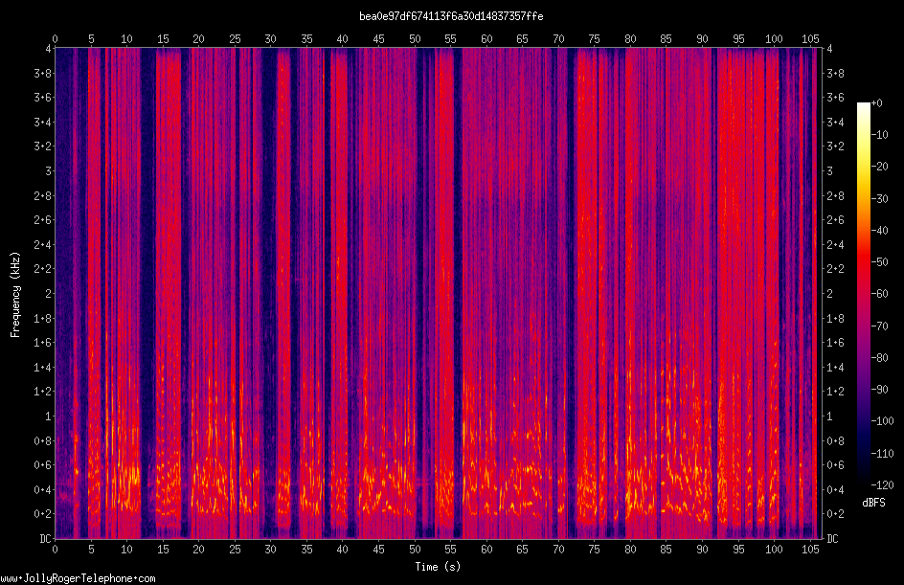Click the "105" tick on the bottom time axis

810,550
